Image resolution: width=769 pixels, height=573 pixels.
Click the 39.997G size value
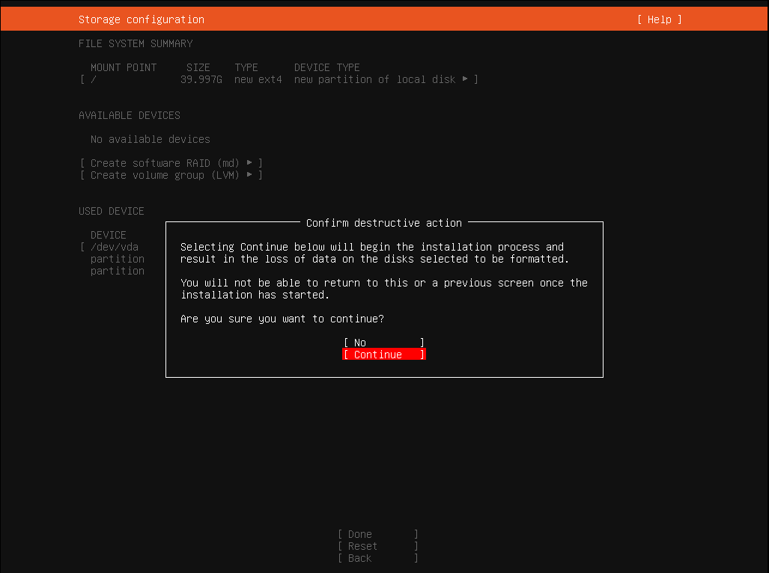(x=201, y=79)
